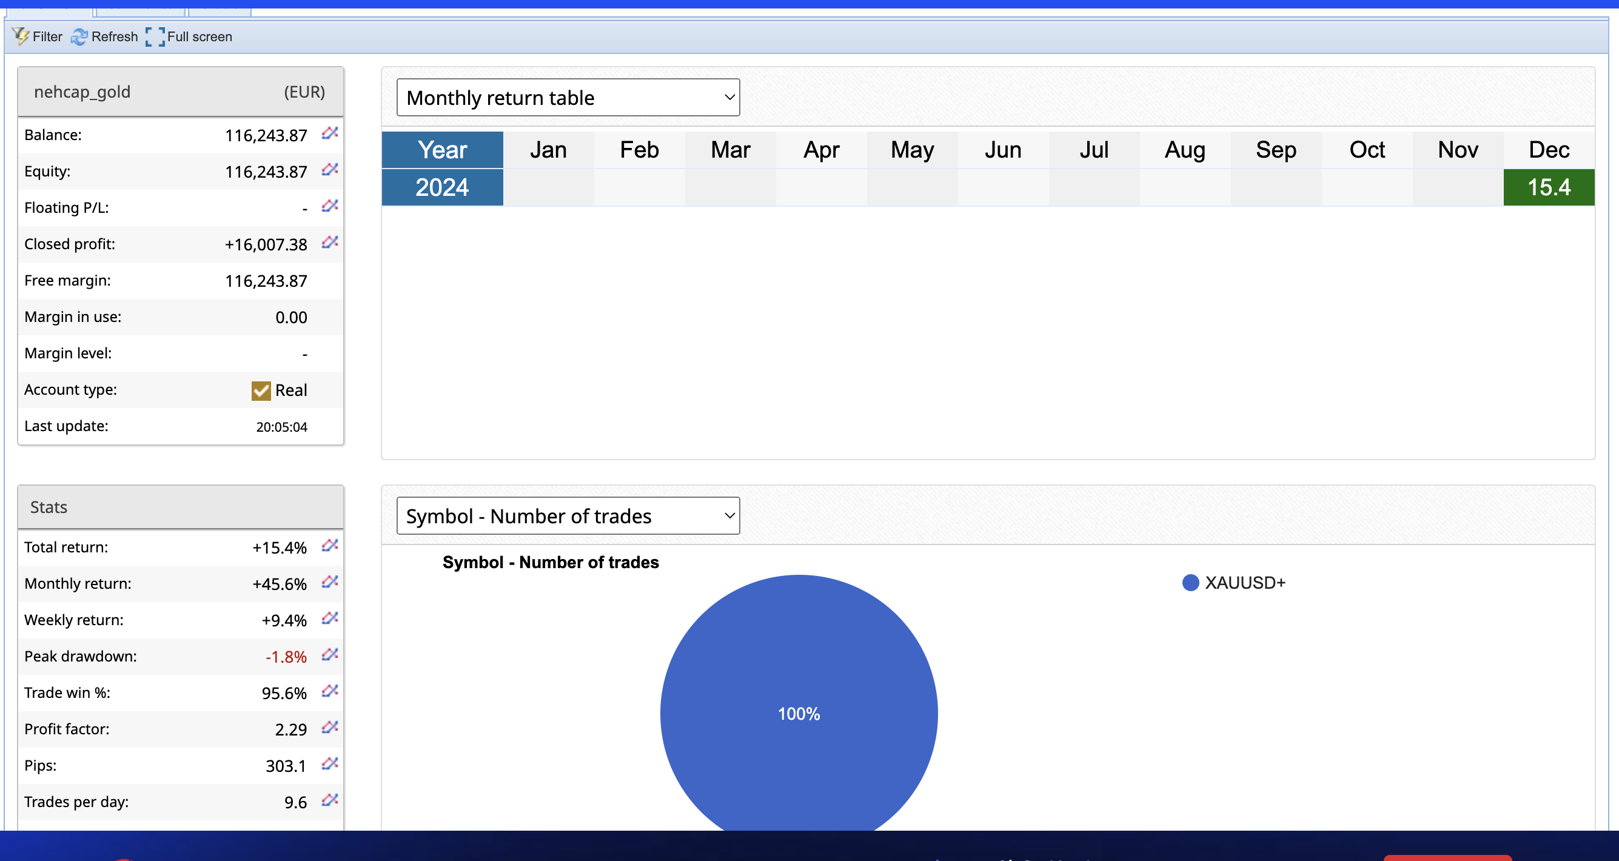This screenshot has width=1619, height=861.
Task: Click chart icon beside Weekly return
Action: (x=330, y=618)
